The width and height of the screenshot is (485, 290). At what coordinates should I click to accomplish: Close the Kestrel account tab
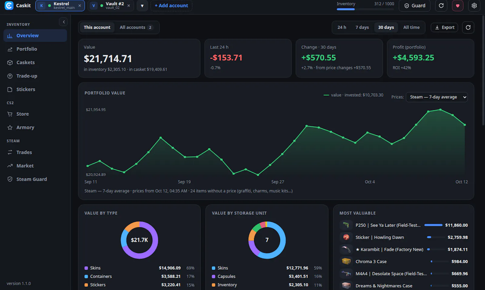pyautogui.click(x=80, y=5)
